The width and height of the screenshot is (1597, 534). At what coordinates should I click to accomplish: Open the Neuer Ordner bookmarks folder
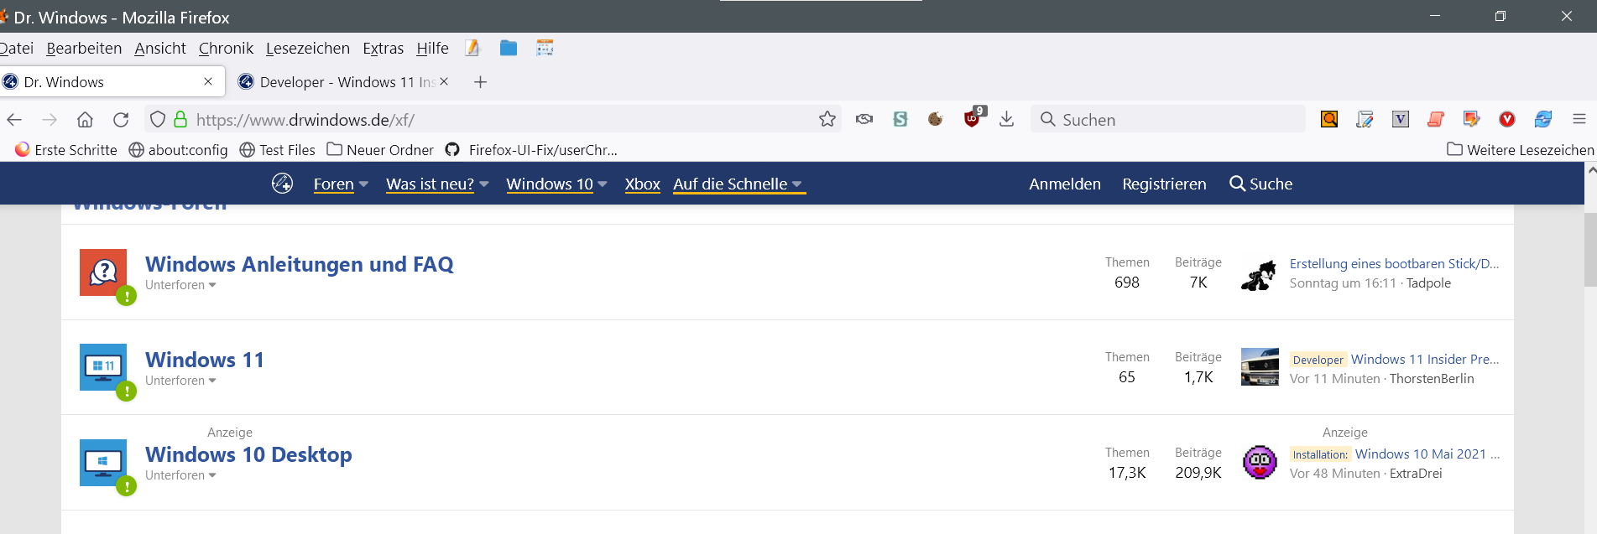[x=380, y=149]
